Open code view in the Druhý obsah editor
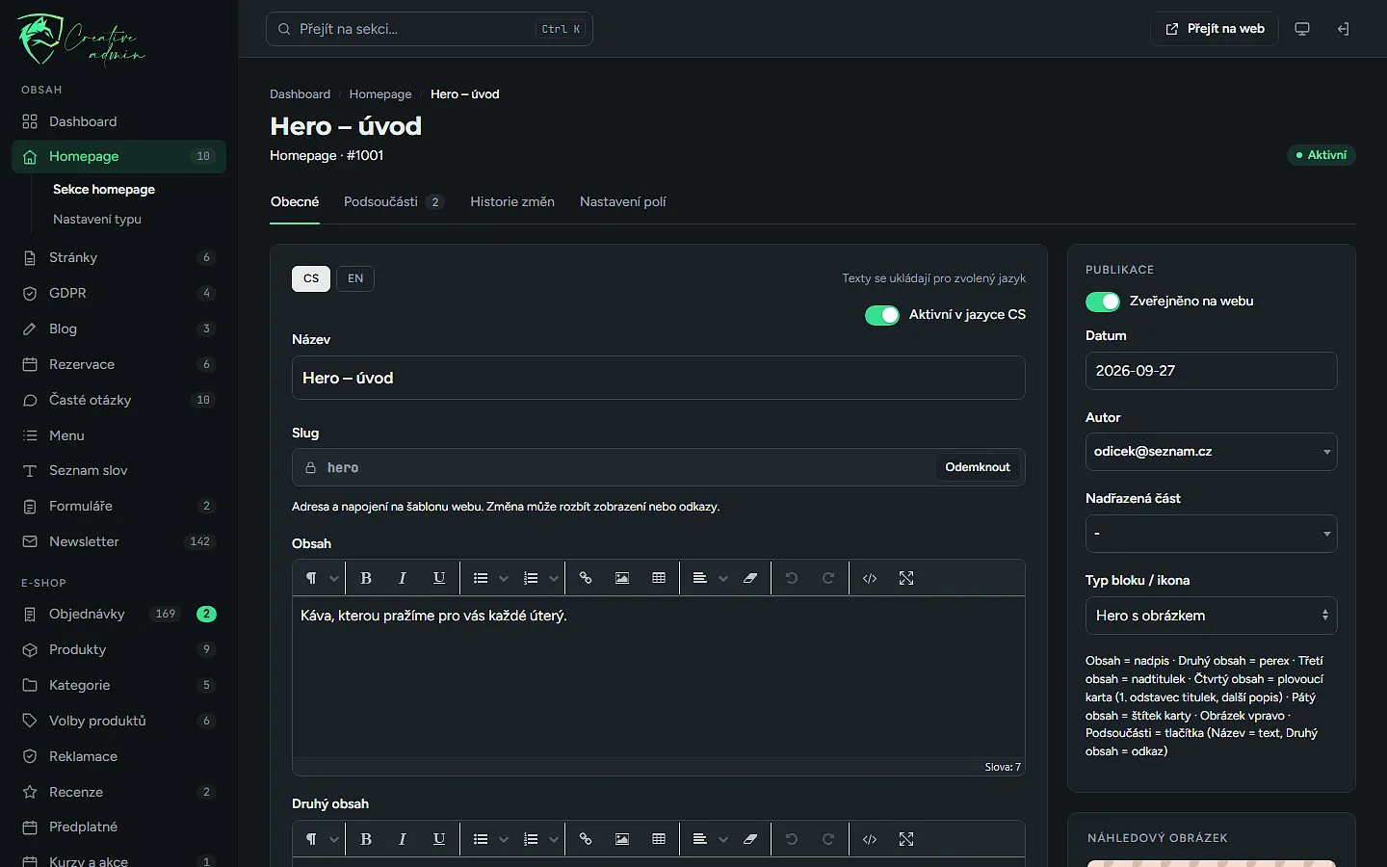The height and width of the screenshot is (867, 1387). (x=870, y=839)
